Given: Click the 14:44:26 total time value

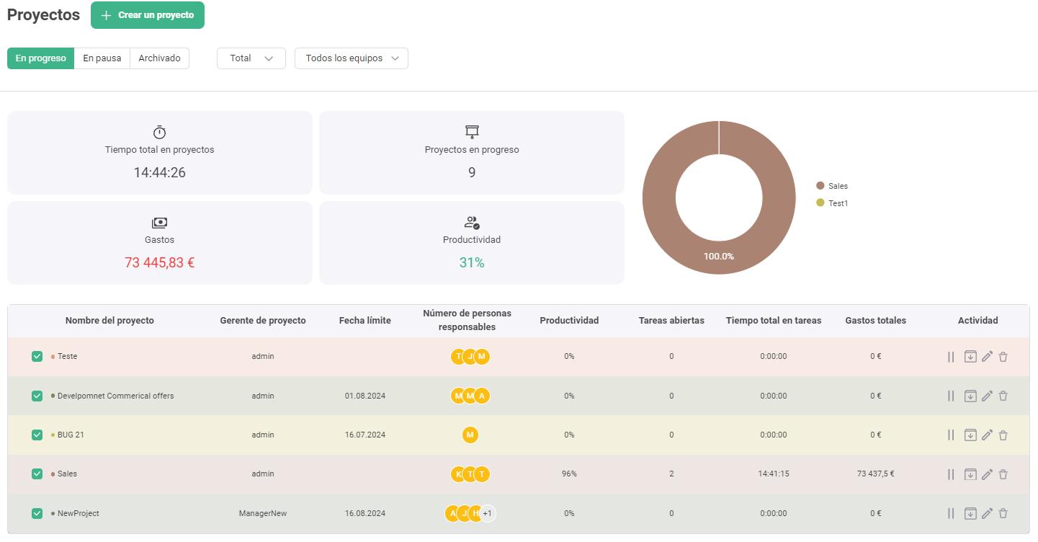Looking at the screenshot, I should (160, 172).
